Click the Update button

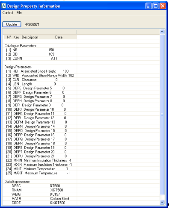[12, 24]
